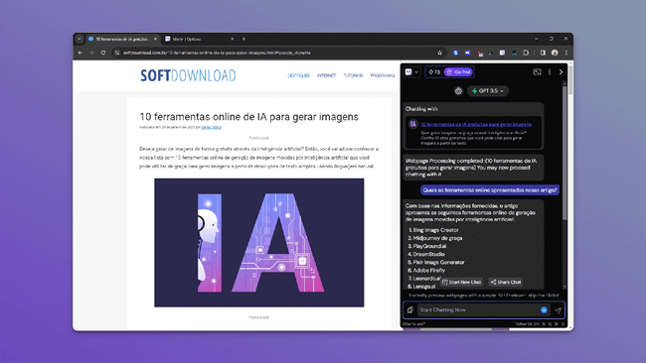Open the tab search dropdown arrow

point(80,39)
